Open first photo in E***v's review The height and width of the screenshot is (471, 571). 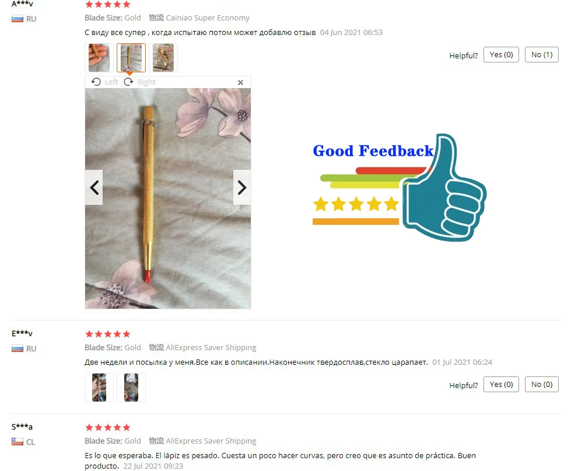(99, 388)
